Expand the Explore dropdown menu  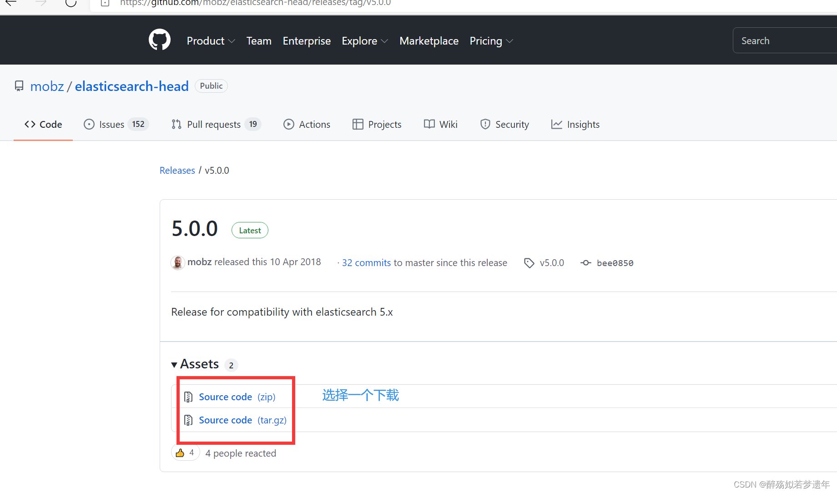point(365,41)
